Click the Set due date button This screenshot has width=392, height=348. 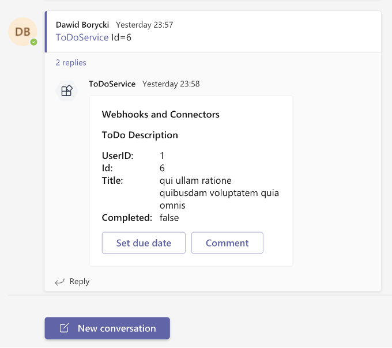(x=144, y=243)
